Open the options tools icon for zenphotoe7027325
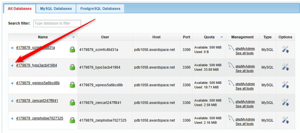This screenshot has height=133, width=300. point(285,120)
